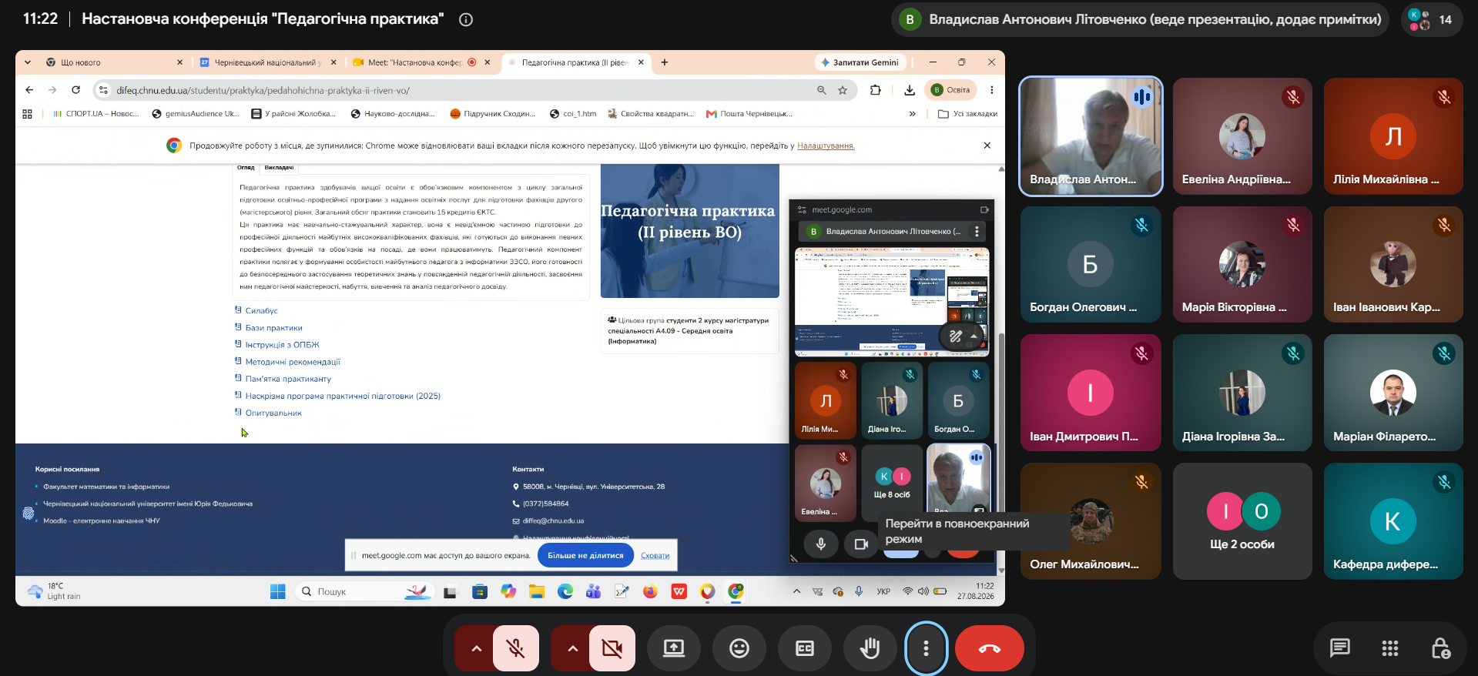Image resolution: width=1478 pixels, height=676 pixels.
Task: Open options menu in Meet picture-in-picture header
Action: tap(977, 231)
